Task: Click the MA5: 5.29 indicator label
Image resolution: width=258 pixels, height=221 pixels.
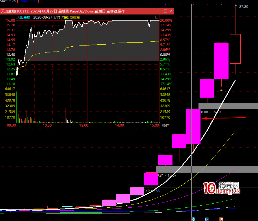Action: click(8, 1)
